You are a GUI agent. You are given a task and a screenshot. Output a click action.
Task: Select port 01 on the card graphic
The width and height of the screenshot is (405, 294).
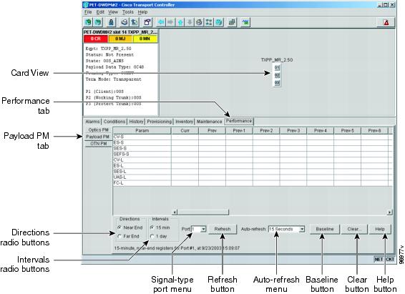[277, 68]
